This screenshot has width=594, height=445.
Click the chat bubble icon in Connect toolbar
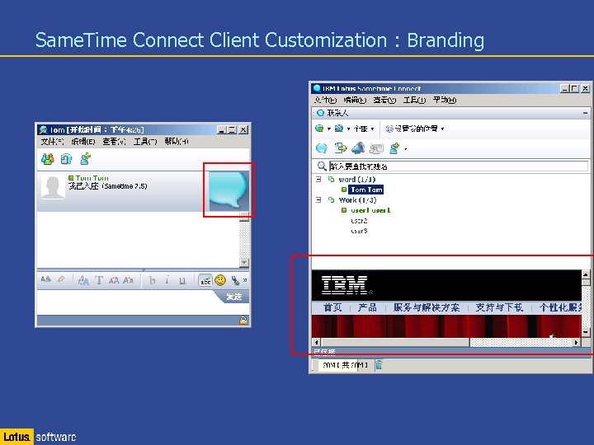322,148
